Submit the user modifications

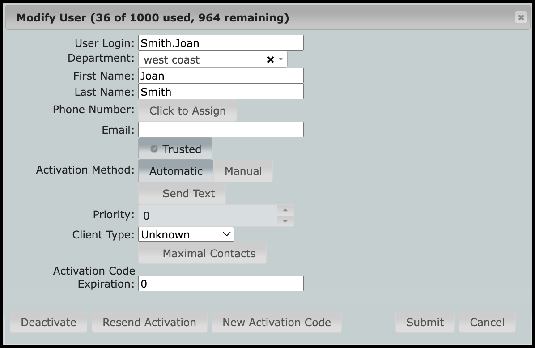[x=425, y=322]
